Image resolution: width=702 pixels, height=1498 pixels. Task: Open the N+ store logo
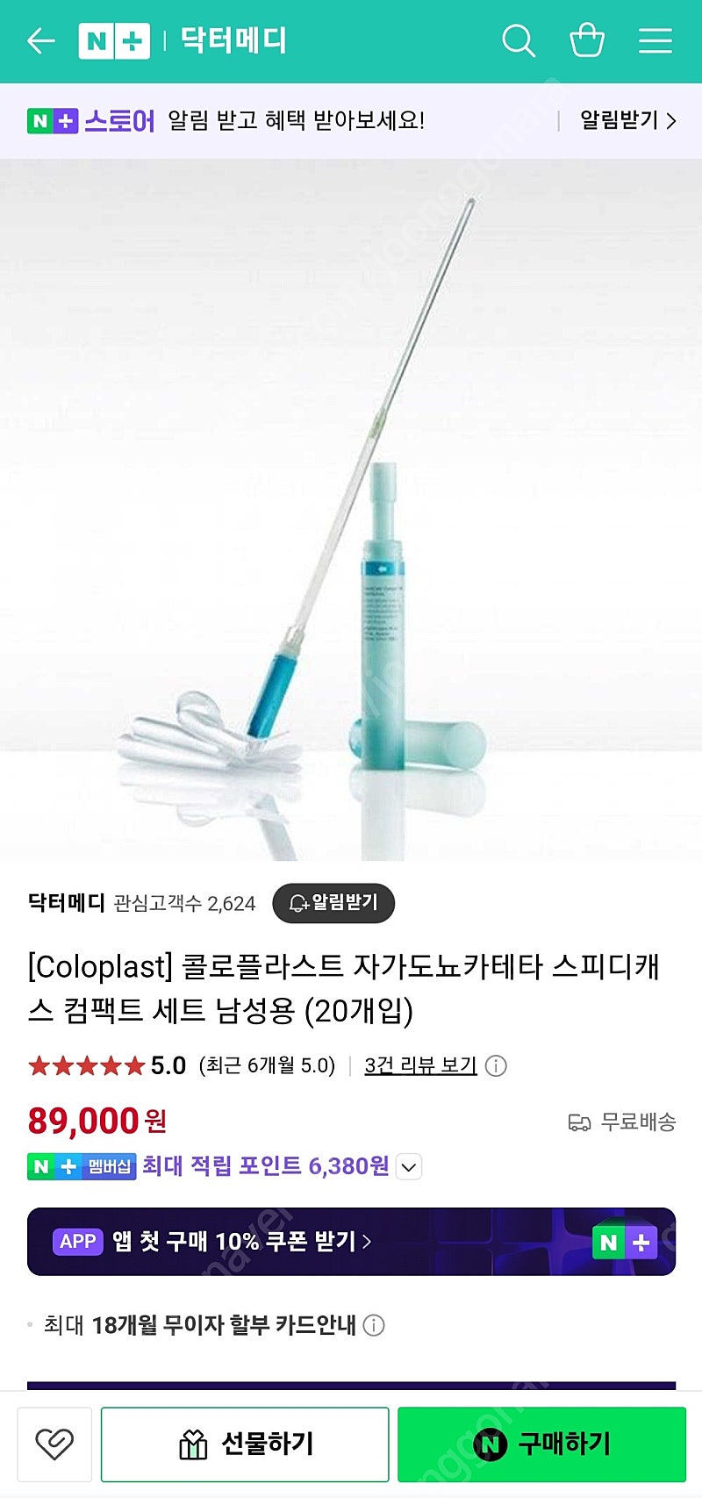pyautogui.click(x=114, y=41)
